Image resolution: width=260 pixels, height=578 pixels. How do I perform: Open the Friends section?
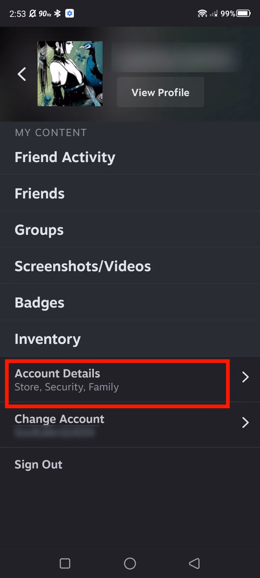[39, 193]
